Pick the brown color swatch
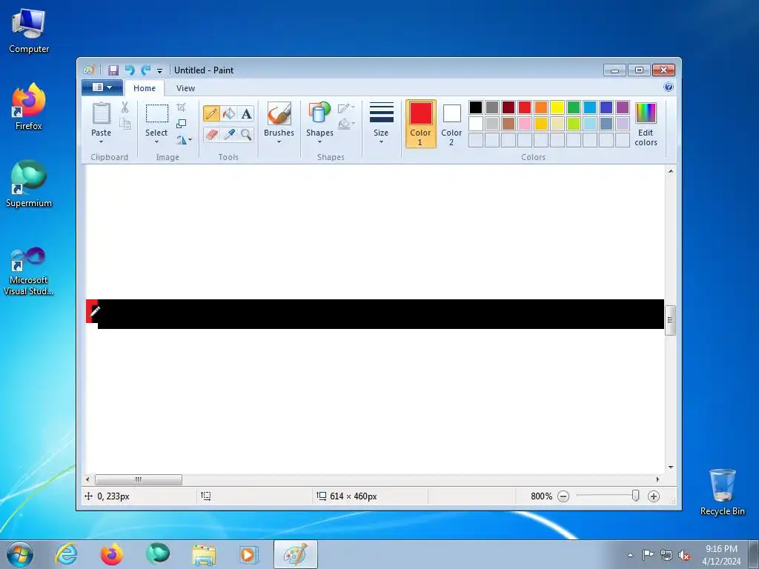 [x=508, y=124]
